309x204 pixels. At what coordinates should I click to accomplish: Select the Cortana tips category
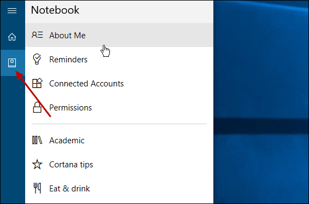tap(119, 165)
